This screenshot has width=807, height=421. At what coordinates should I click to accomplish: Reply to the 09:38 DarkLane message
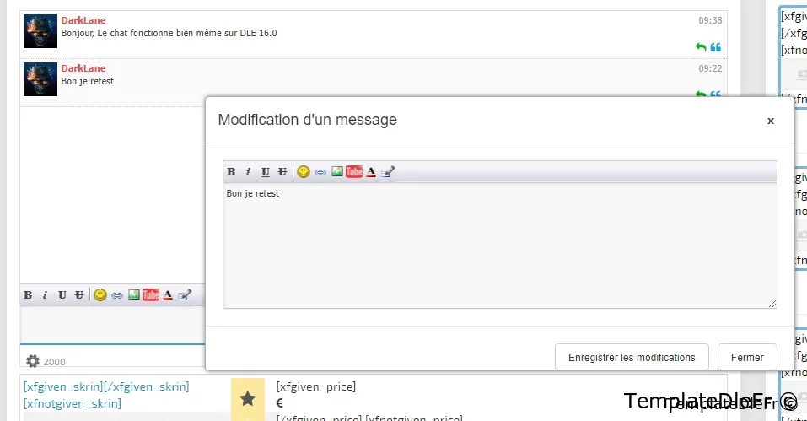click(700, 47)
